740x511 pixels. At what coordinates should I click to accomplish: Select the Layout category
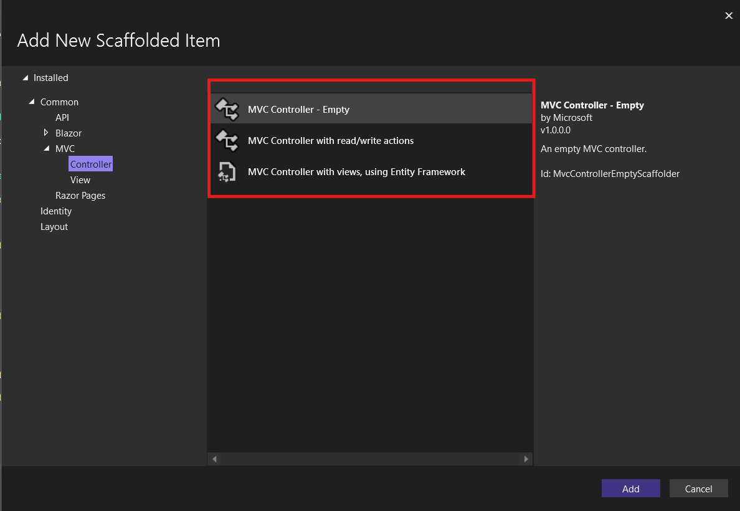click(54, 226)
